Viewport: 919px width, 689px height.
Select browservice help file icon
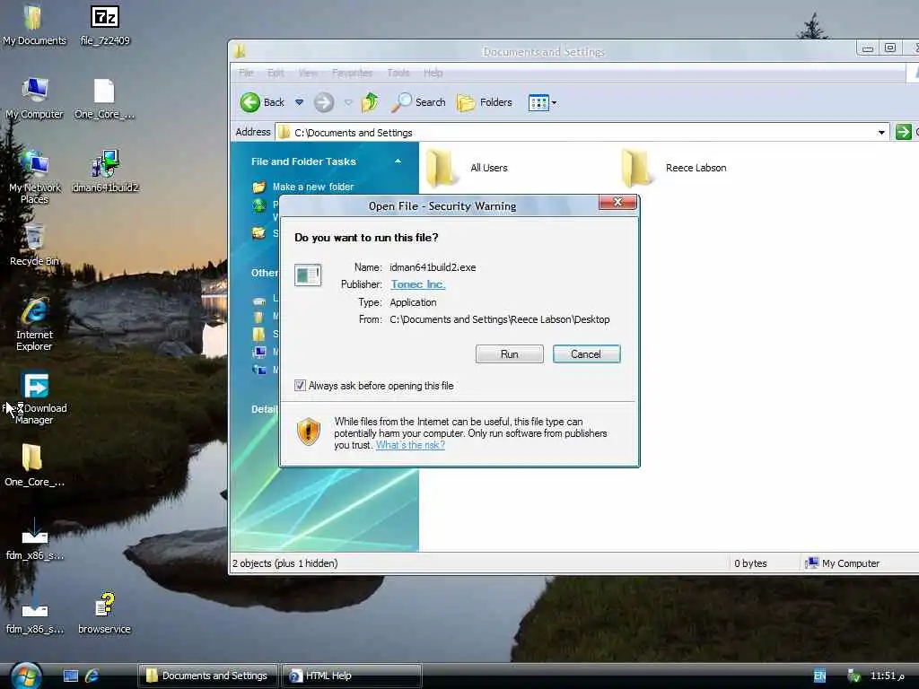(x=104, y=613)
